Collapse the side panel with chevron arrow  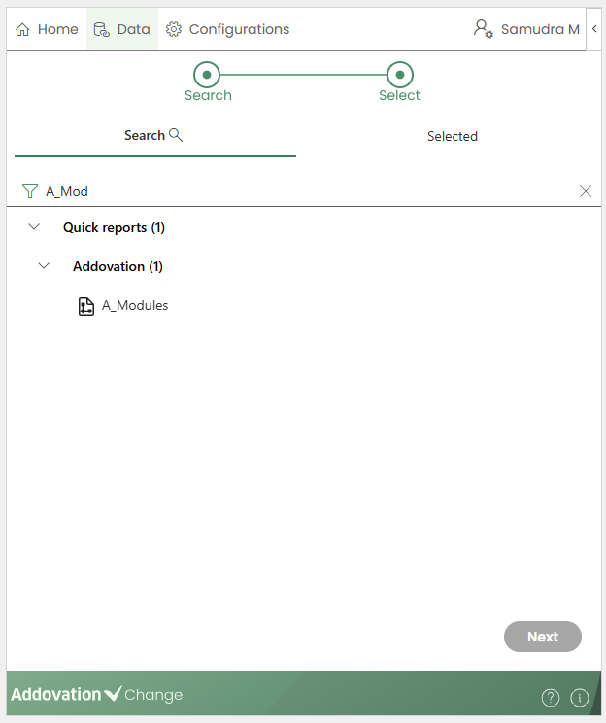pyautogui.click(x=594, y=29)
